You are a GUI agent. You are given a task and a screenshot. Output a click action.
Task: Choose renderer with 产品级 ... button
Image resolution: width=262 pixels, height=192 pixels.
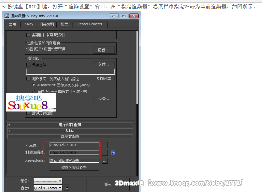pyautogui.click(x=105, y=145)
